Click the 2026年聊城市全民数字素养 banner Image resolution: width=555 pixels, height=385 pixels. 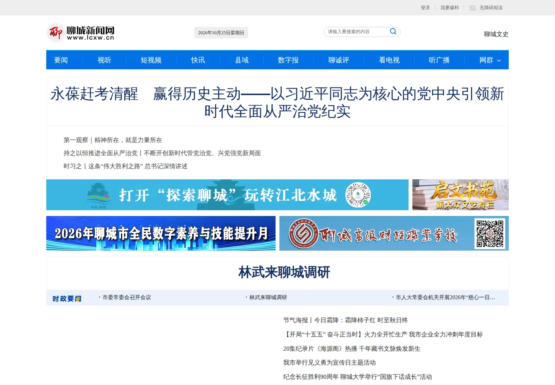click(x=161, y=233)
